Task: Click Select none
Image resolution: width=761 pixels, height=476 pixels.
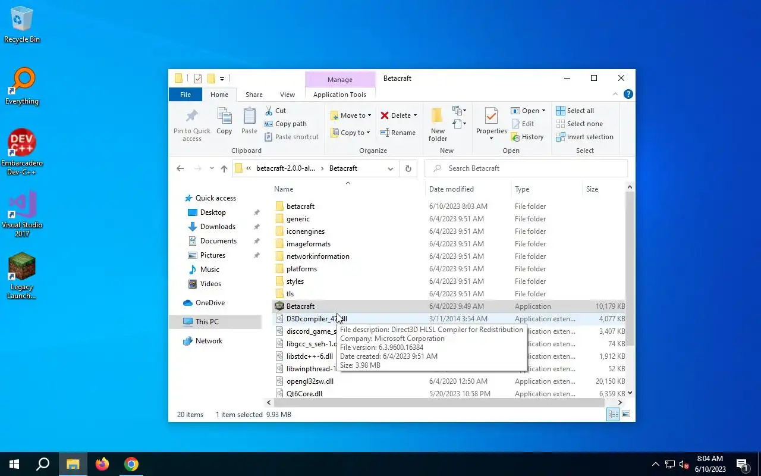Action: (579, 124)
